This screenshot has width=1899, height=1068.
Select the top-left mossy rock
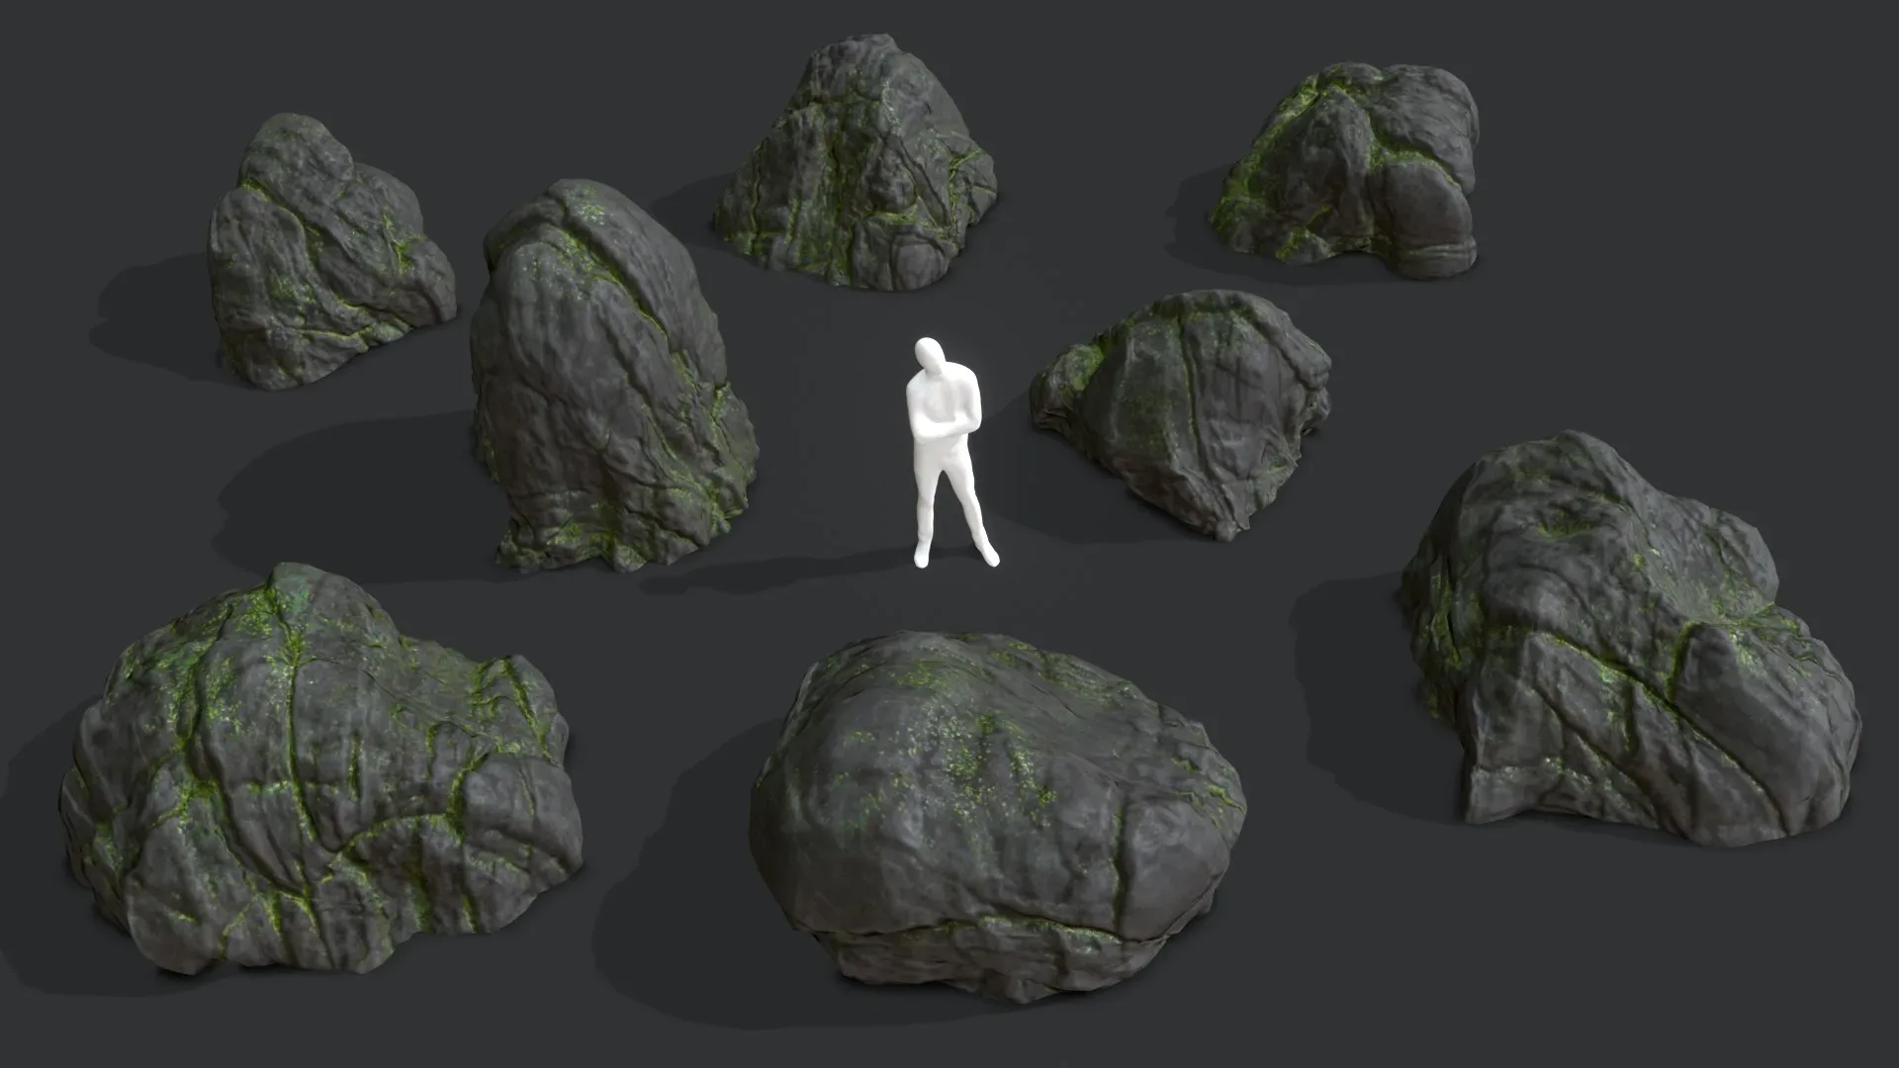(321, 262)
